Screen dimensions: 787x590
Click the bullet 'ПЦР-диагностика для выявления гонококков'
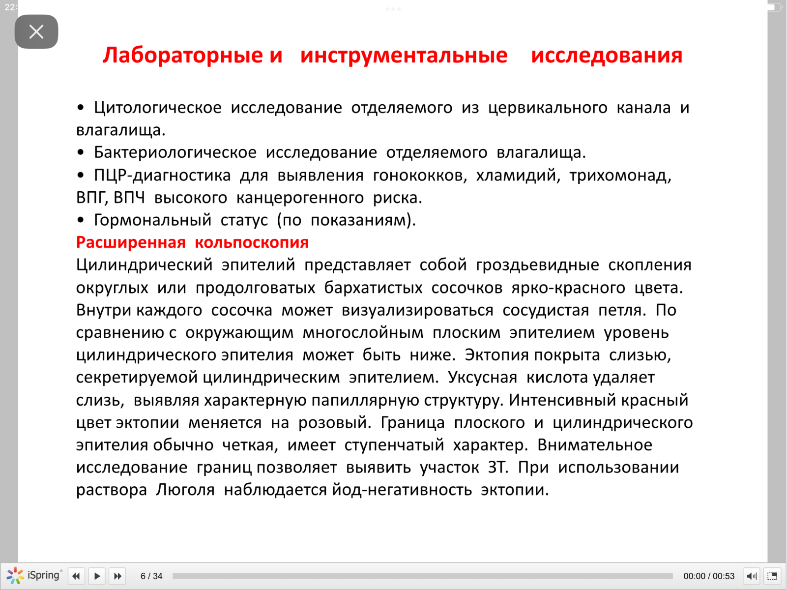click(x=374, y=186)
